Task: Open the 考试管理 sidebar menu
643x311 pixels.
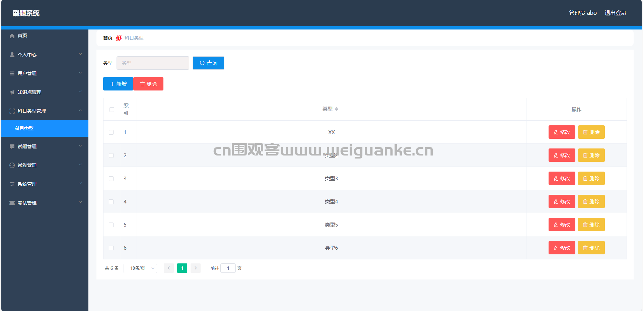Action: tap(45, 202)
